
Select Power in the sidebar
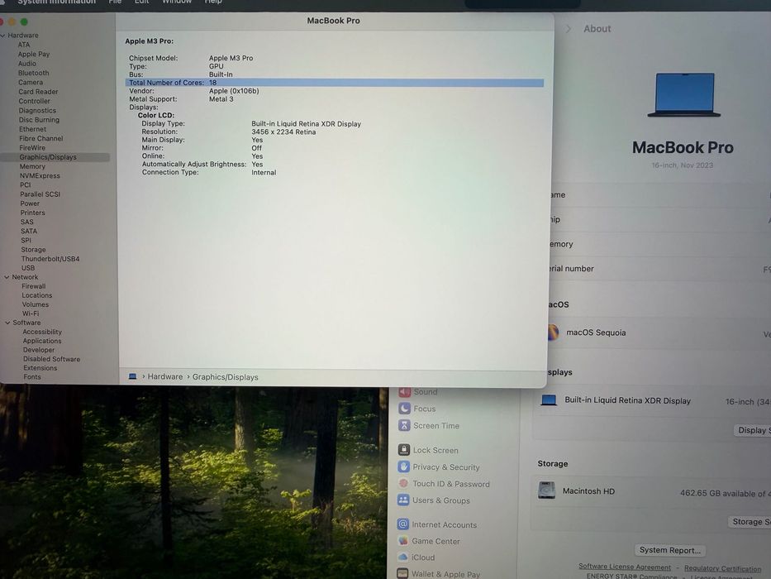(30, 203)
